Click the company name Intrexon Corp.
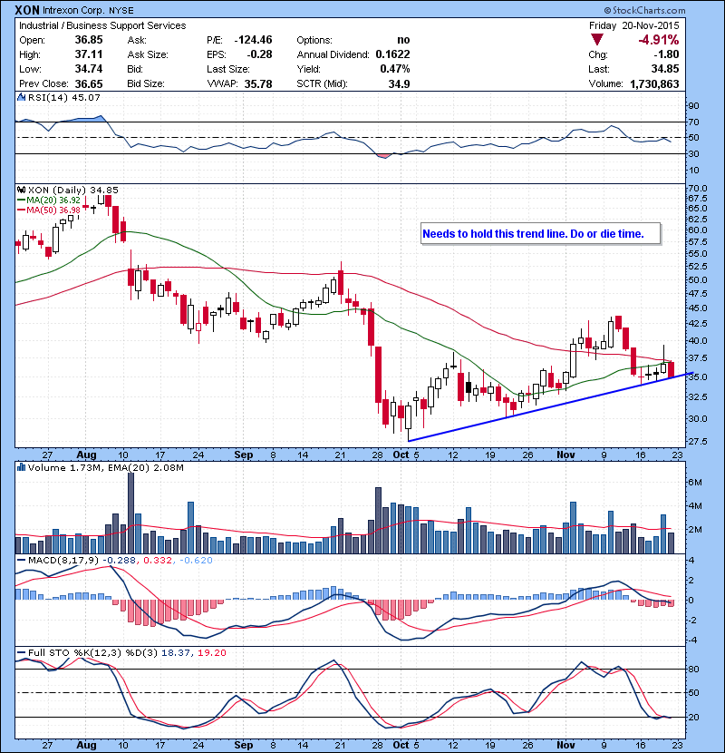This screenshot has width=725, height=753. [x=72, y=11]
